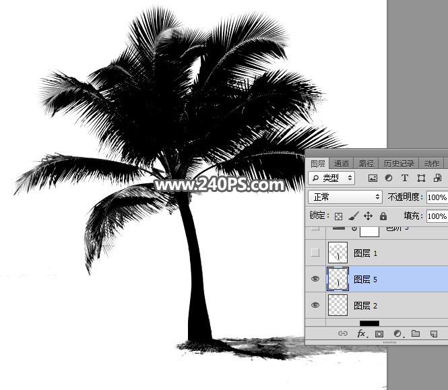Select the 图层 2 layer name

pos(365,306)
